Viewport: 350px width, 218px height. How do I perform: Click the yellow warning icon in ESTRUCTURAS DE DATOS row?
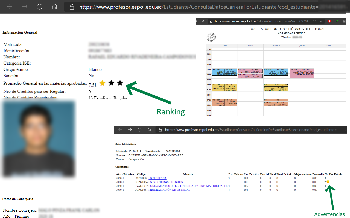(x=328, y=182)
